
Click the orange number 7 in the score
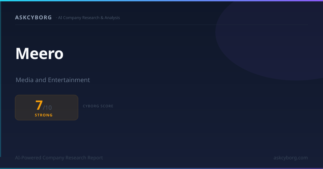[x=39, y=105]
